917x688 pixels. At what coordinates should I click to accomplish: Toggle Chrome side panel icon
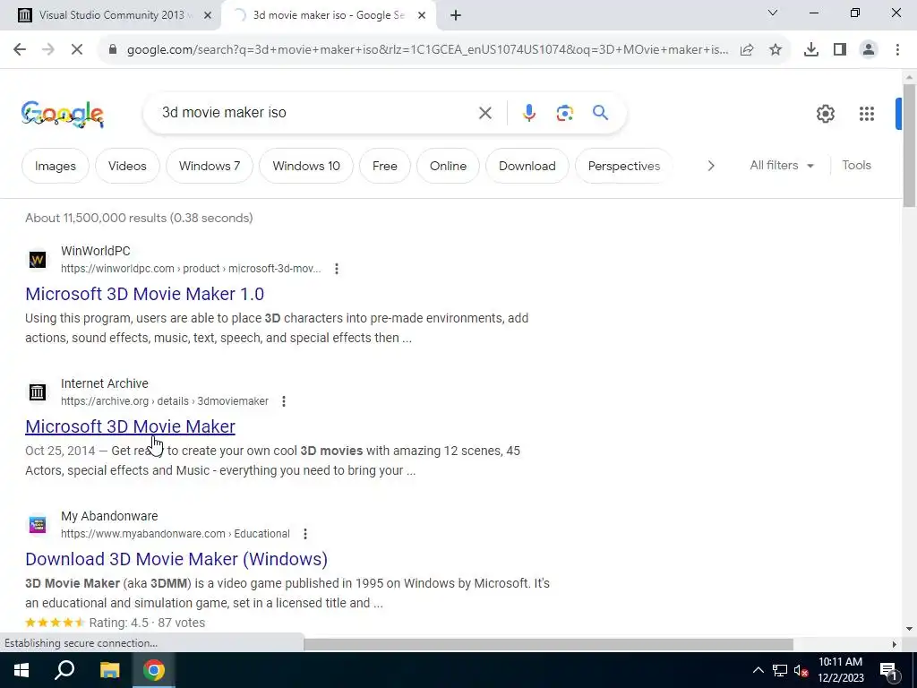(840, 50)
